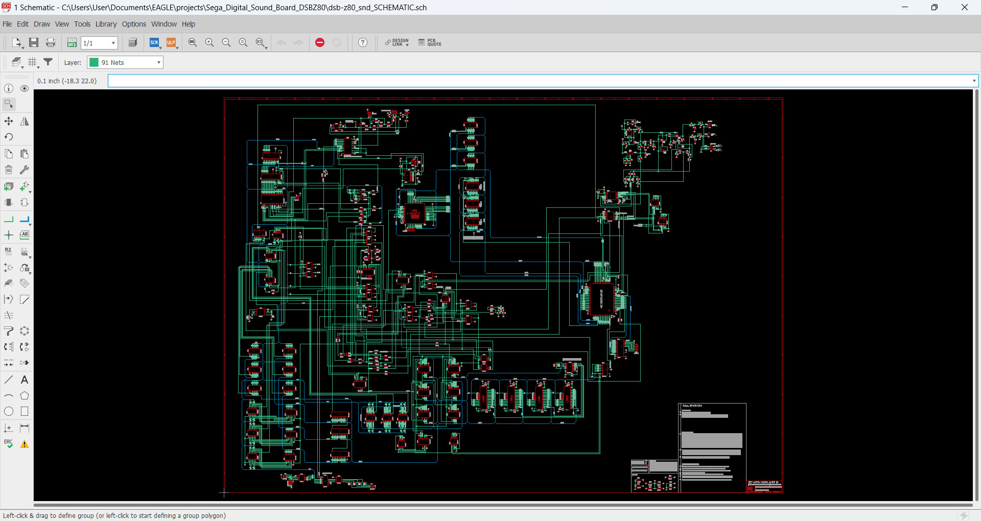Viewport: 981px width, 521px height.
Task: Choose the Text tool (letter A)
Action: point(25,380)
